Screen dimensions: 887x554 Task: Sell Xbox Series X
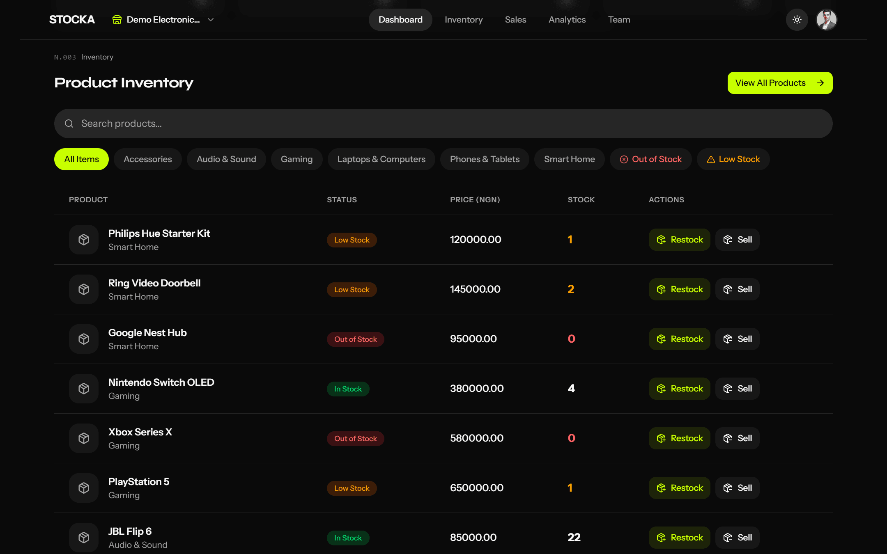tap(738, 438)
